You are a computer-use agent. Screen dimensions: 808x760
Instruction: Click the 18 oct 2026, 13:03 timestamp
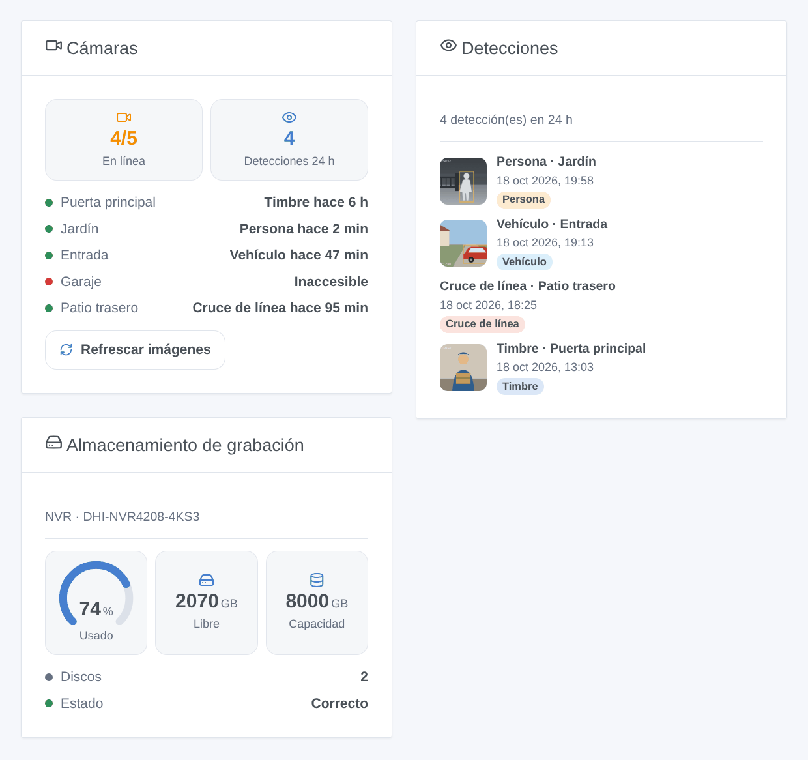pos(545,367)
